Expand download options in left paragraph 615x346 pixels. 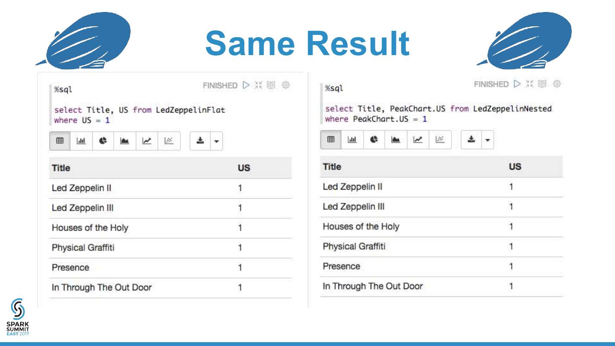tap(216, 141)
